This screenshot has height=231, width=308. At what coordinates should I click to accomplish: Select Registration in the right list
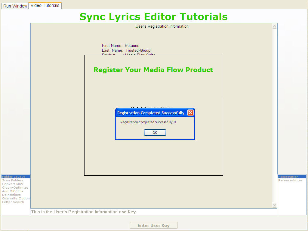292,177
